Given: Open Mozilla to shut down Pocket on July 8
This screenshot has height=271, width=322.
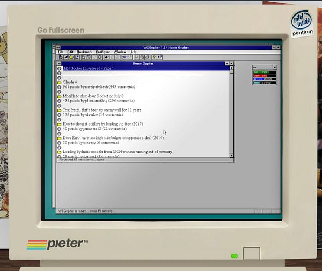Looking at the screenshot, I should coord(93,96).
